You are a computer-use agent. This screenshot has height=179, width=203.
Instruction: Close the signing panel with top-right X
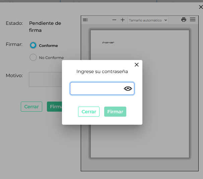click(x=201, y=7)
